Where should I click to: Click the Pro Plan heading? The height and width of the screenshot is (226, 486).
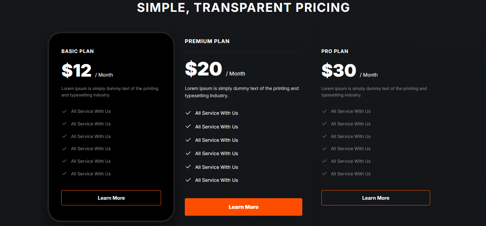point(335,51)
